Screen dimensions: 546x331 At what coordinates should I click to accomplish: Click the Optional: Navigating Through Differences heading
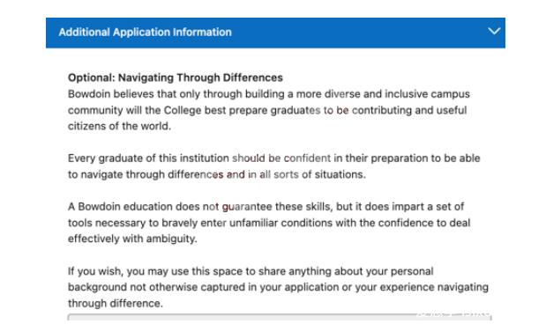[x=176, y=77]
